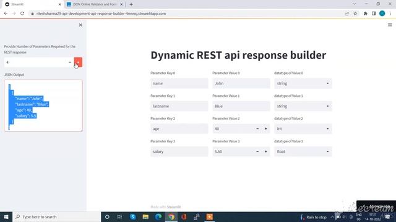396x222 pixels.
Task: Open Cortana circle icon on taskbar
Action: (x=107, y=216)
